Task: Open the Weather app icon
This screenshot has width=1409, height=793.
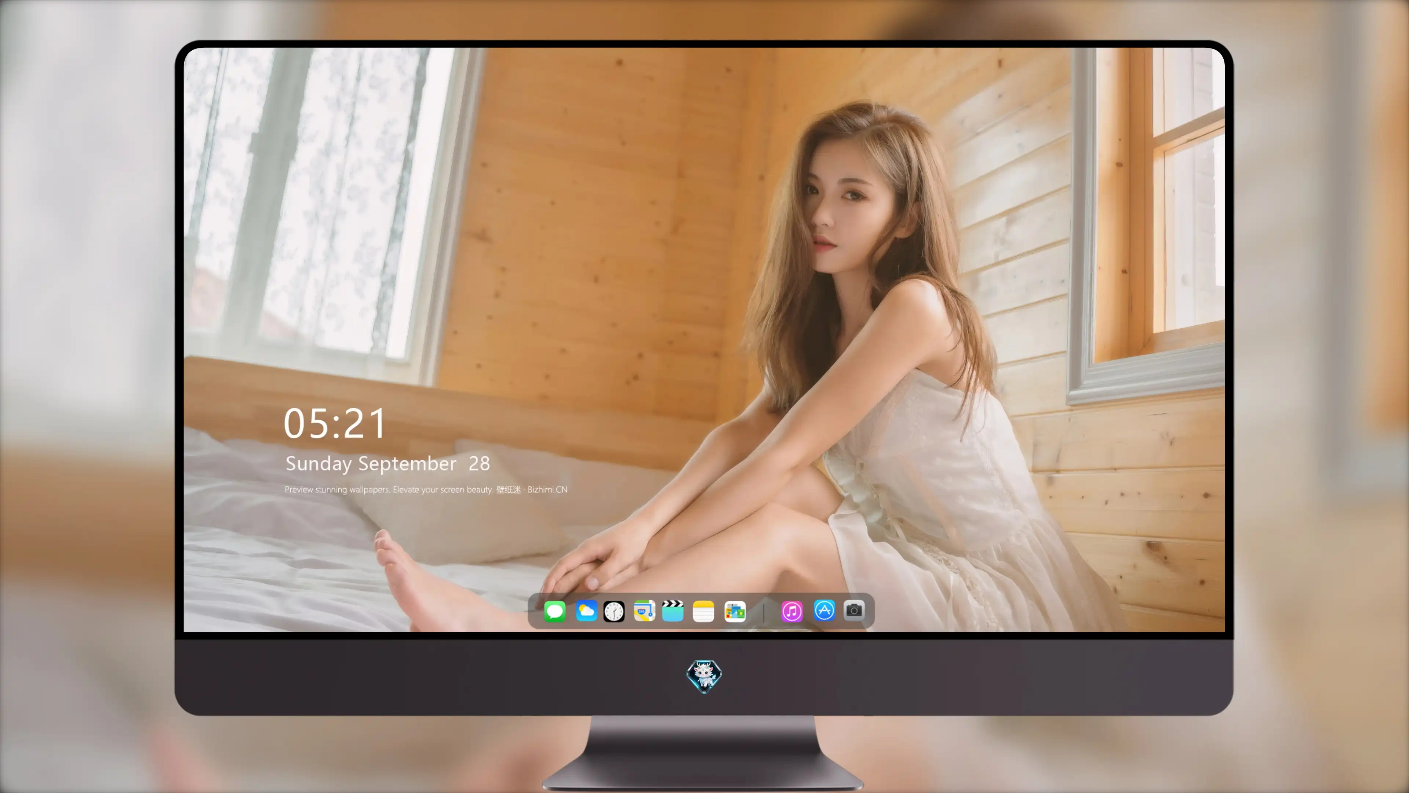Action: tap(586, 611)
